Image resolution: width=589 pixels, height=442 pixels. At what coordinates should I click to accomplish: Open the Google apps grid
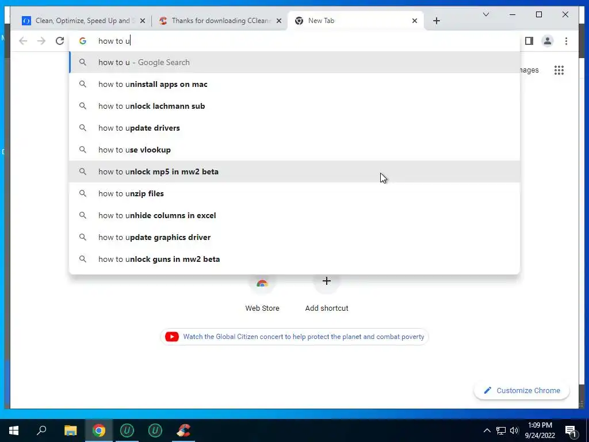559,70
